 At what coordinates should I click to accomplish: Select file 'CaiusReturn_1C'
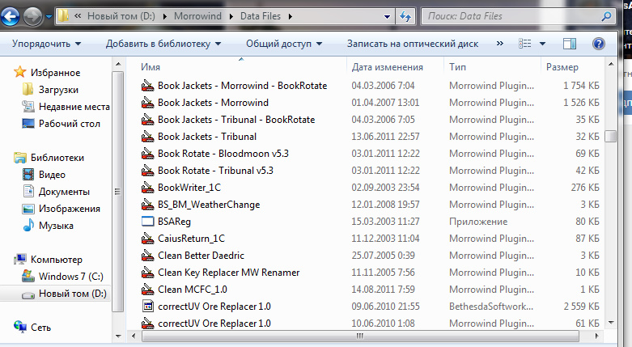[192, 238]
